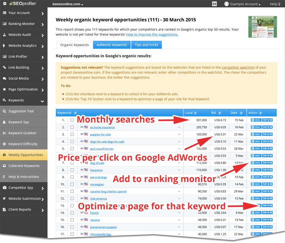Click the Page Optimization star icon

tap(4, 89)
